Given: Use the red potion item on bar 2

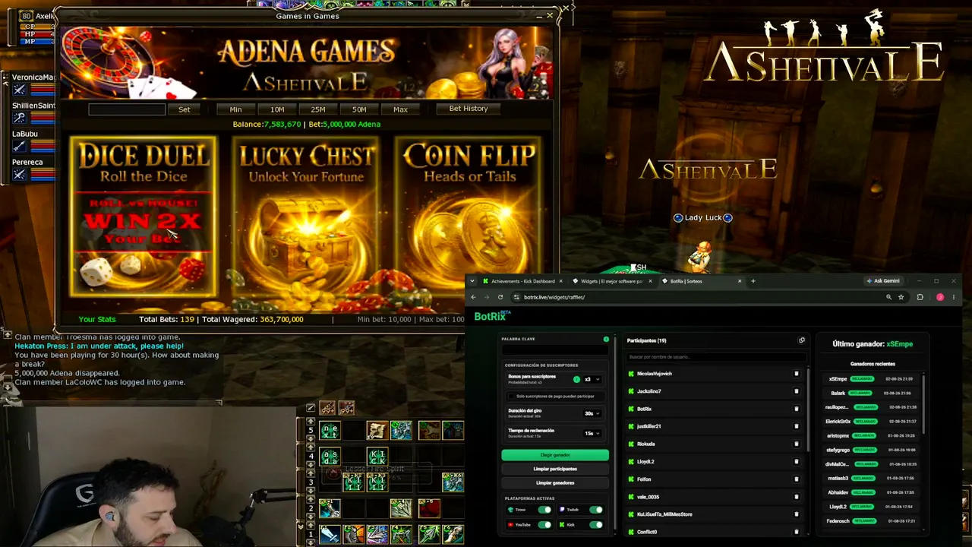Looking at the screenshot, I should click(x=429, y=508).
